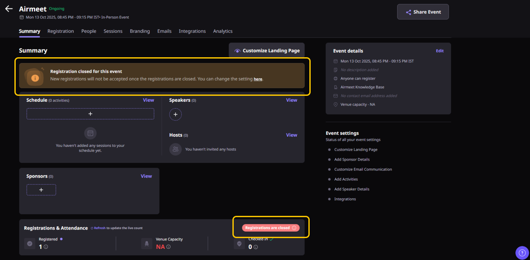Click View for the Speakers section
The width and height of the screenshot is (530, 260).
coord(292,100)
